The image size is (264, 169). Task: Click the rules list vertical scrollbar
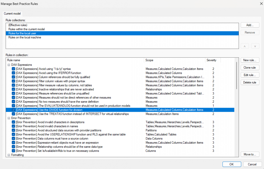point(236,76)
